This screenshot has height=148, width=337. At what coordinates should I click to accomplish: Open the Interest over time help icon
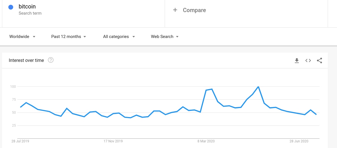pos(51,60)
